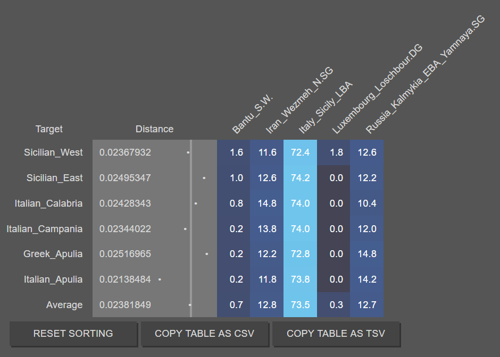Click the 14.2 Yamnaya cell for Italian_Apulia
The width and height of the screenshot is (500, 357).
click(366, 279)
